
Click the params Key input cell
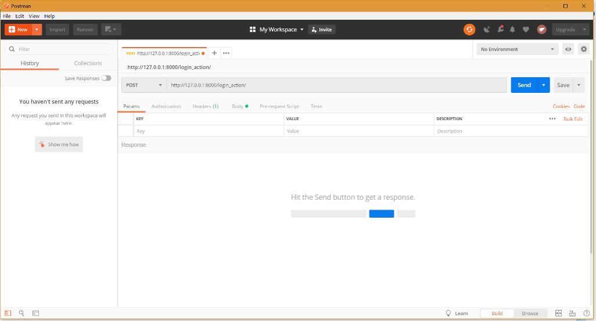[x=209, y=131]
